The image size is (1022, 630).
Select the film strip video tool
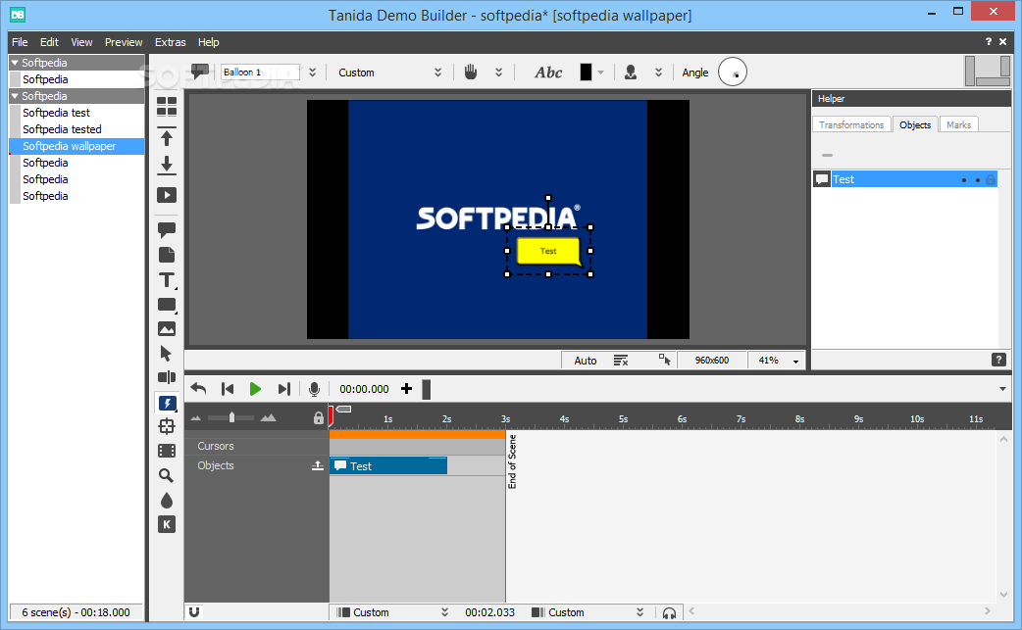point(167,451)
